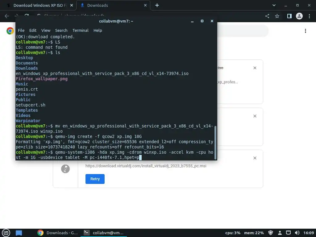
Task: Maximize the terminal window
Action: 202,21
